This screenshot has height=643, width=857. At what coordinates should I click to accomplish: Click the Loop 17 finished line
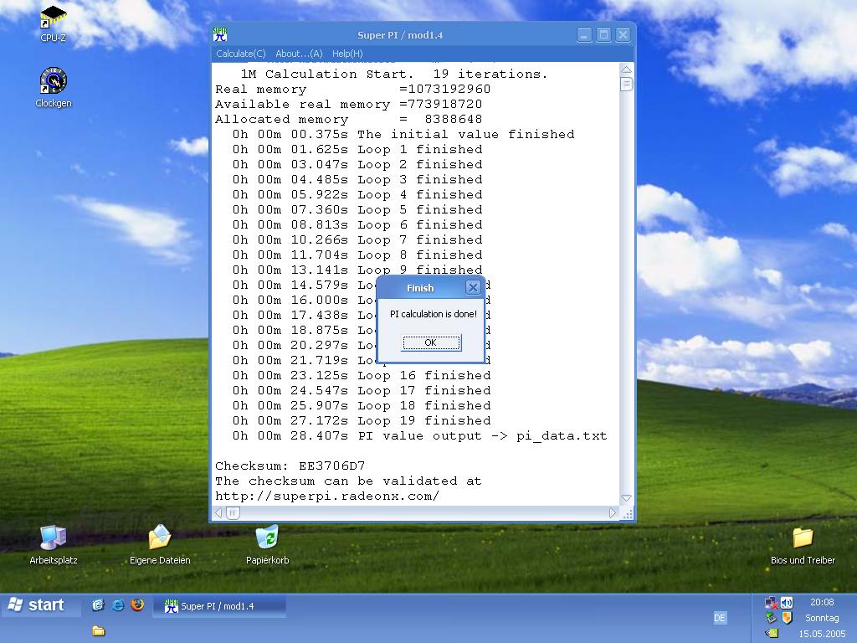pyautogui.click(x=362, y=390)
